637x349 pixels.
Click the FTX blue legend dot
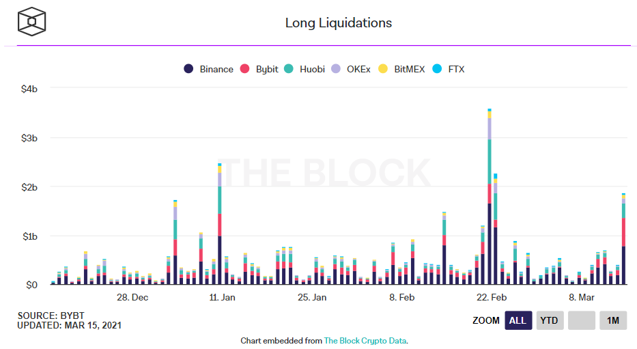pyautogui.click(x=437, y=69)
